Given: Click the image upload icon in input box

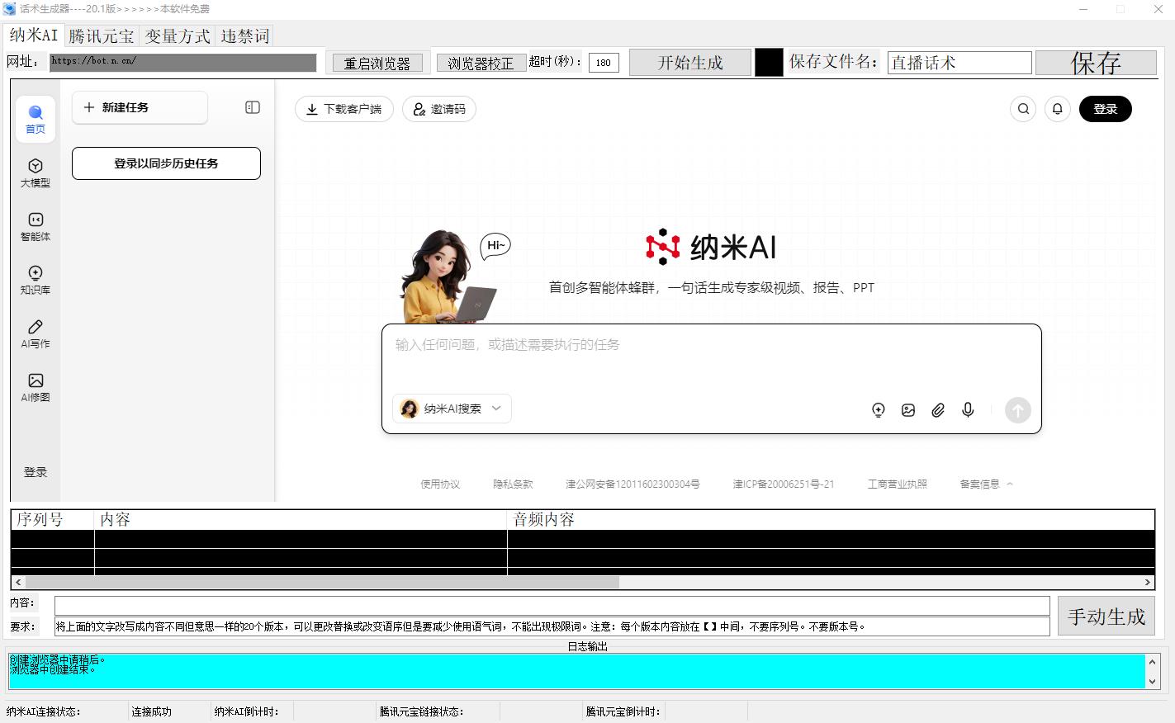Looking at the screenshot, I should 908,410.
